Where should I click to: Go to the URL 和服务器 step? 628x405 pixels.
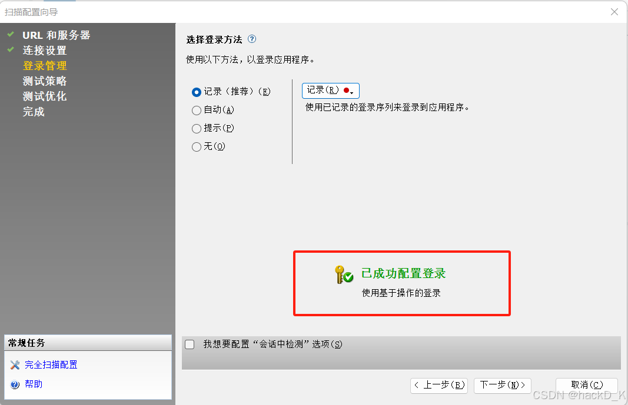coord(56,35)
